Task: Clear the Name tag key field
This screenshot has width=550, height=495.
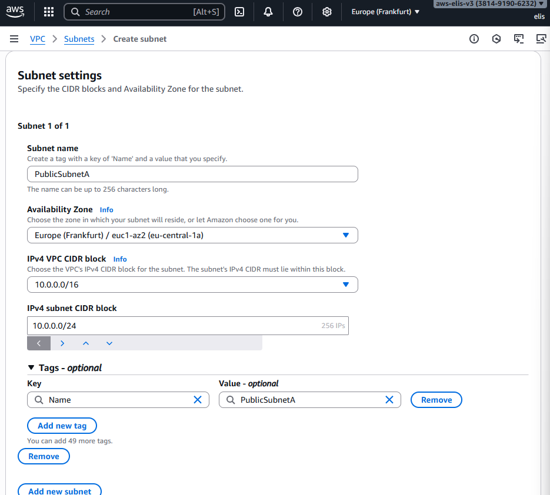Action: tap(198, 400)
